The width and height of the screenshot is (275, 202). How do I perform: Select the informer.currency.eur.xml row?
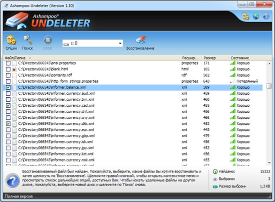(133, 130)
